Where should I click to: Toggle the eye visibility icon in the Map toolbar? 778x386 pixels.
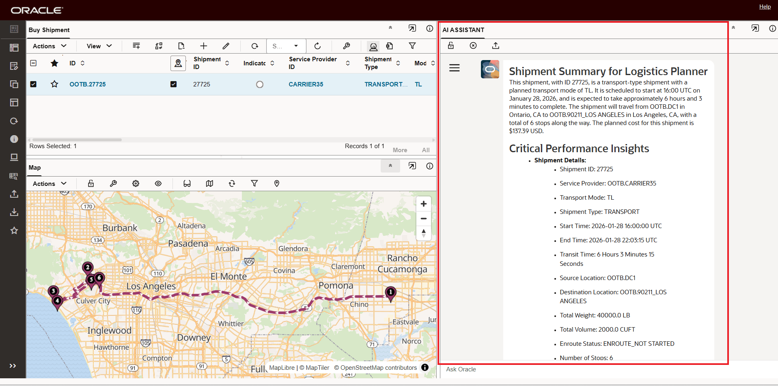click(158, 183)
